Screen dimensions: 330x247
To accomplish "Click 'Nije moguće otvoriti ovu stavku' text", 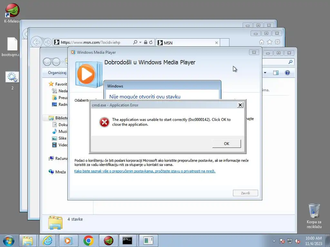I will pyautogui.click(x=145, y=96).
